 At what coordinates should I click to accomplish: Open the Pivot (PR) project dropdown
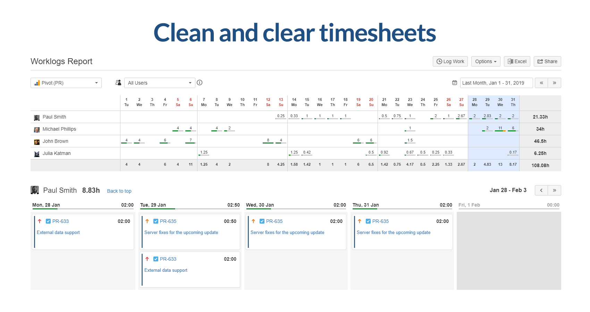click(x=66, y=83)
